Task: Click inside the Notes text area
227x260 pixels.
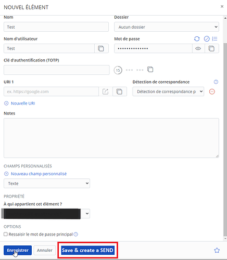Action: click(x=111, y=138)
